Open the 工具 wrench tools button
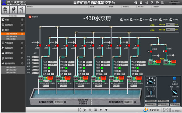The height and width of the screenshot is (113, 182). (x=21, y=10)
